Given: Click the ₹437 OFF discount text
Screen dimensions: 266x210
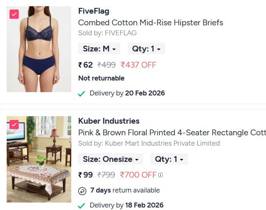Looking at the screenshot, I should pos(138,65).
